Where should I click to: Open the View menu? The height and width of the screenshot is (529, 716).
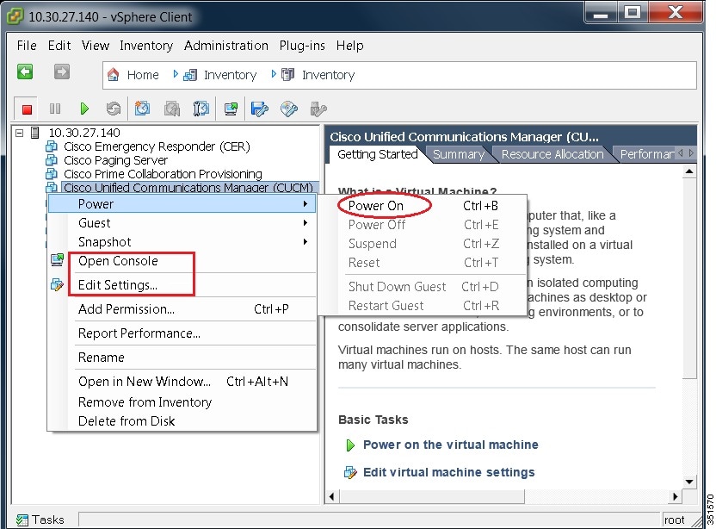click(96, 46)
